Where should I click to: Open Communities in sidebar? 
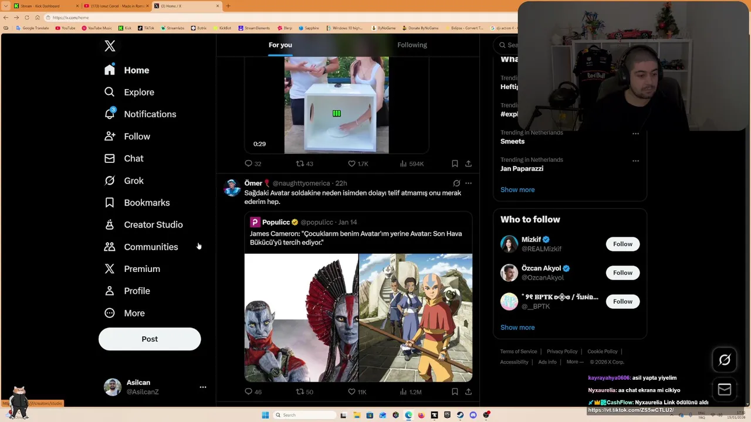click(x=141, y=247)
